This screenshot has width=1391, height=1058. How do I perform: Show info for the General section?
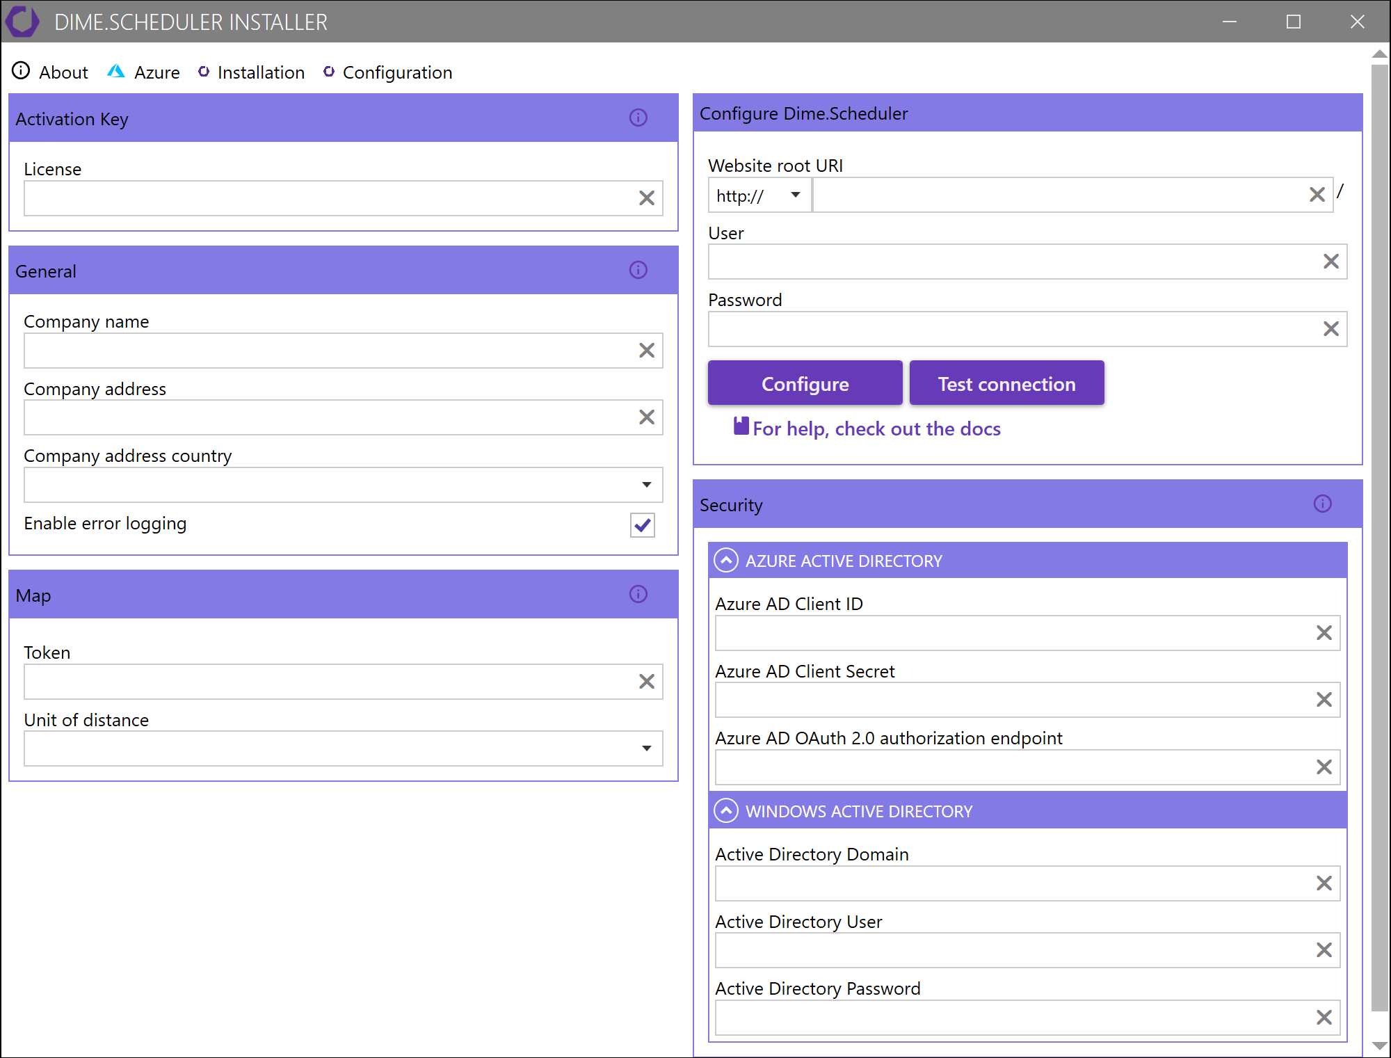point(638,270)
